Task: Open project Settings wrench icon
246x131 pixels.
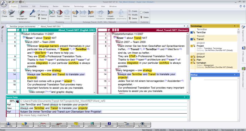Action: [33, 13]
